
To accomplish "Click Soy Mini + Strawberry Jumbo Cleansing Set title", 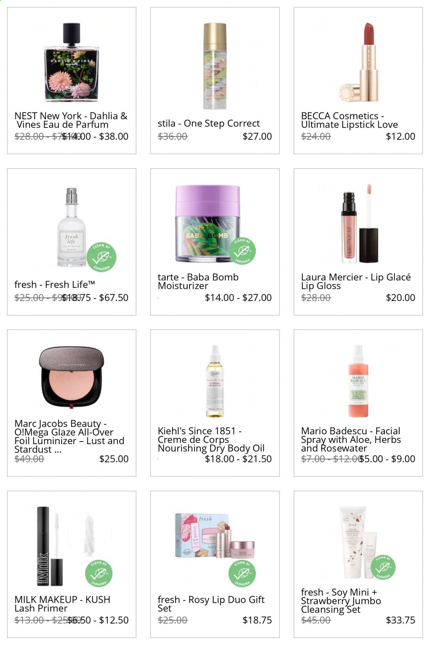I will 341,601.
